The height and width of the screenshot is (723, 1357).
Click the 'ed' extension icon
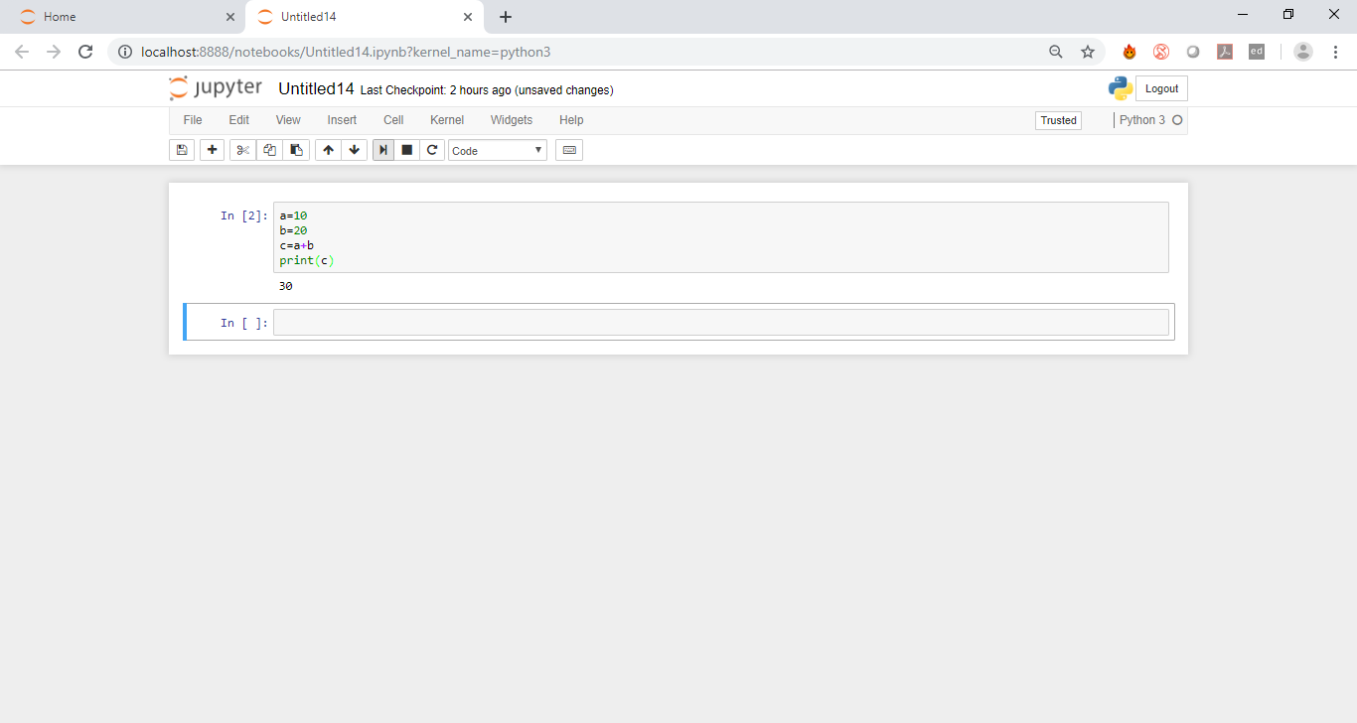(x=1257, y=52)
